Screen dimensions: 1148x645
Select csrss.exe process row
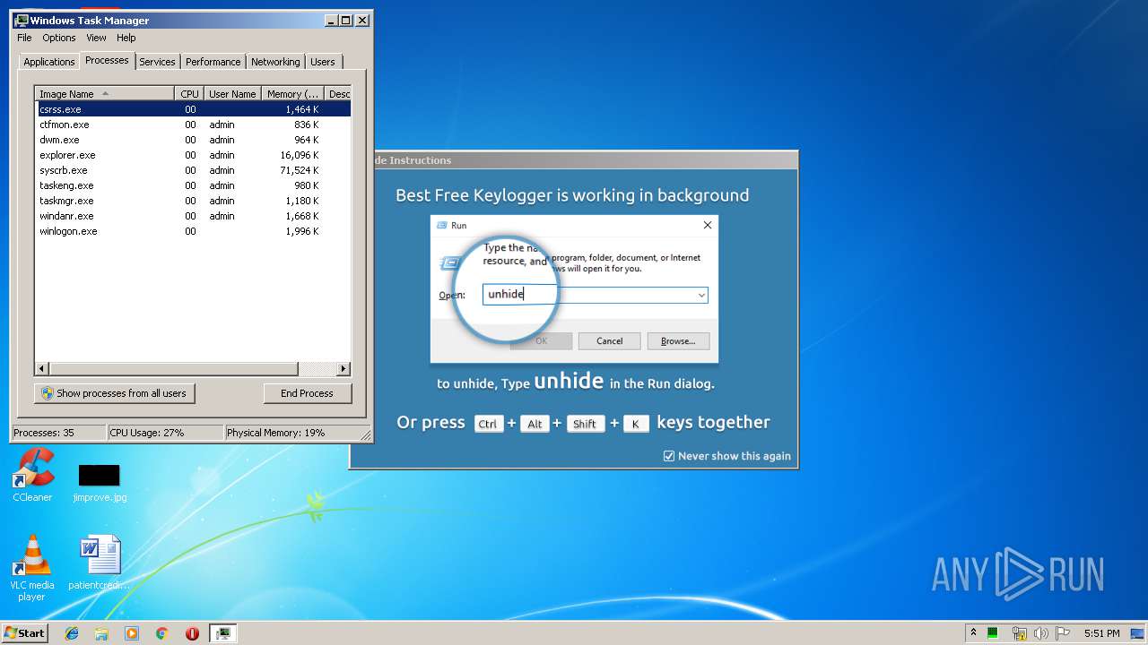point(193,109)
